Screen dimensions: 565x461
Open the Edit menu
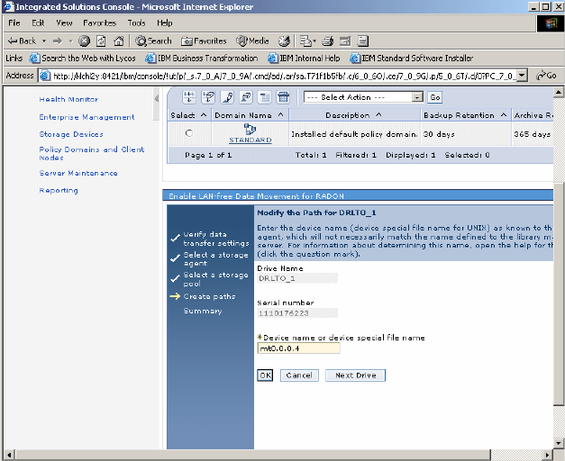click(x=38, y=23)
